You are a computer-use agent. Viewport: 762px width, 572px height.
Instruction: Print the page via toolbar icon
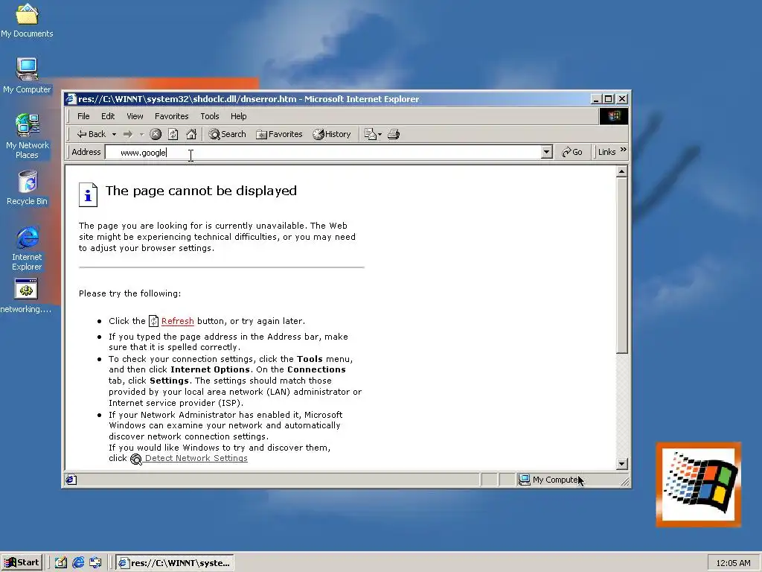(x=394, y=134)
